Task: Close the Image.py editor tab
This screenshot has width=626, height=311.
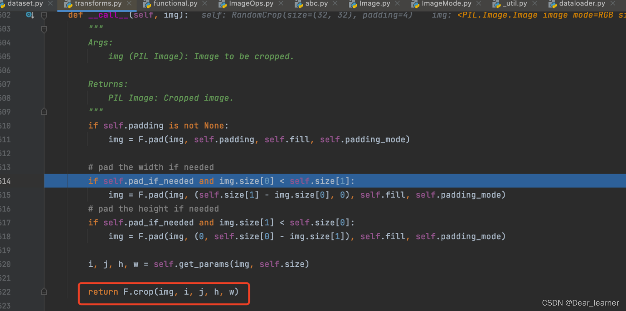Action: pos(397,4)
